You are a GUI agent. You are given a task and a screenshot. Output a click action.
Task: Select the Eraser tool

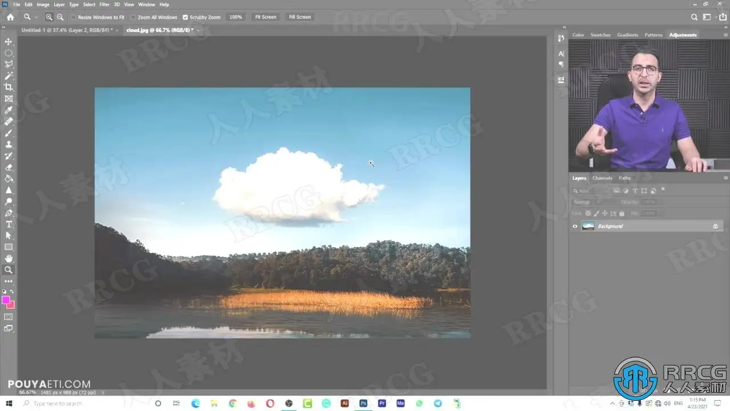coord(9,167)
